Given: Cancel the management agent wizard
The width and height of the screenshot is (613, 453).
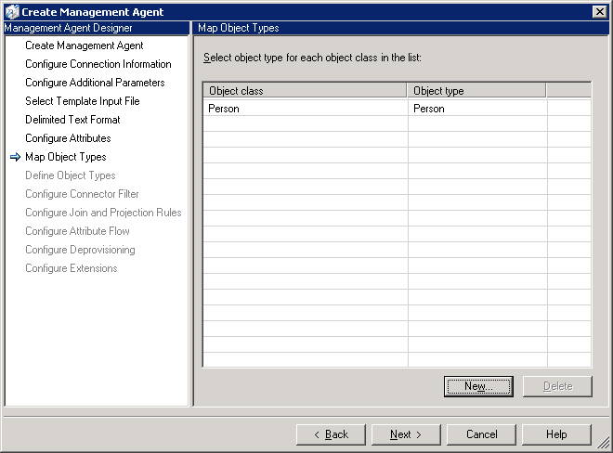Looking at the screenshot, I should click(x=481, y=434).
